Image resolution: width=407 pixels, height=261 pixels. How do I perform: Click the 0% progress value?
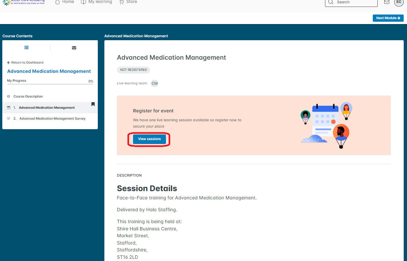(91, 81)
